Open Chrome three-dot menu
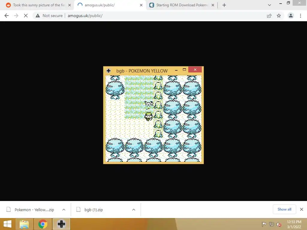Viewport: 307px width, 230px height. click(300, 16)
